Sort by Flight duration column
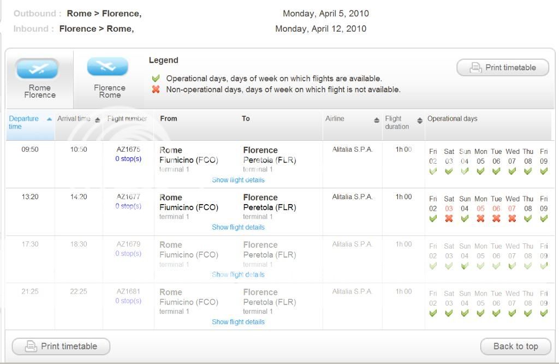Screen dimensions: 559x364 click(420, 121)
